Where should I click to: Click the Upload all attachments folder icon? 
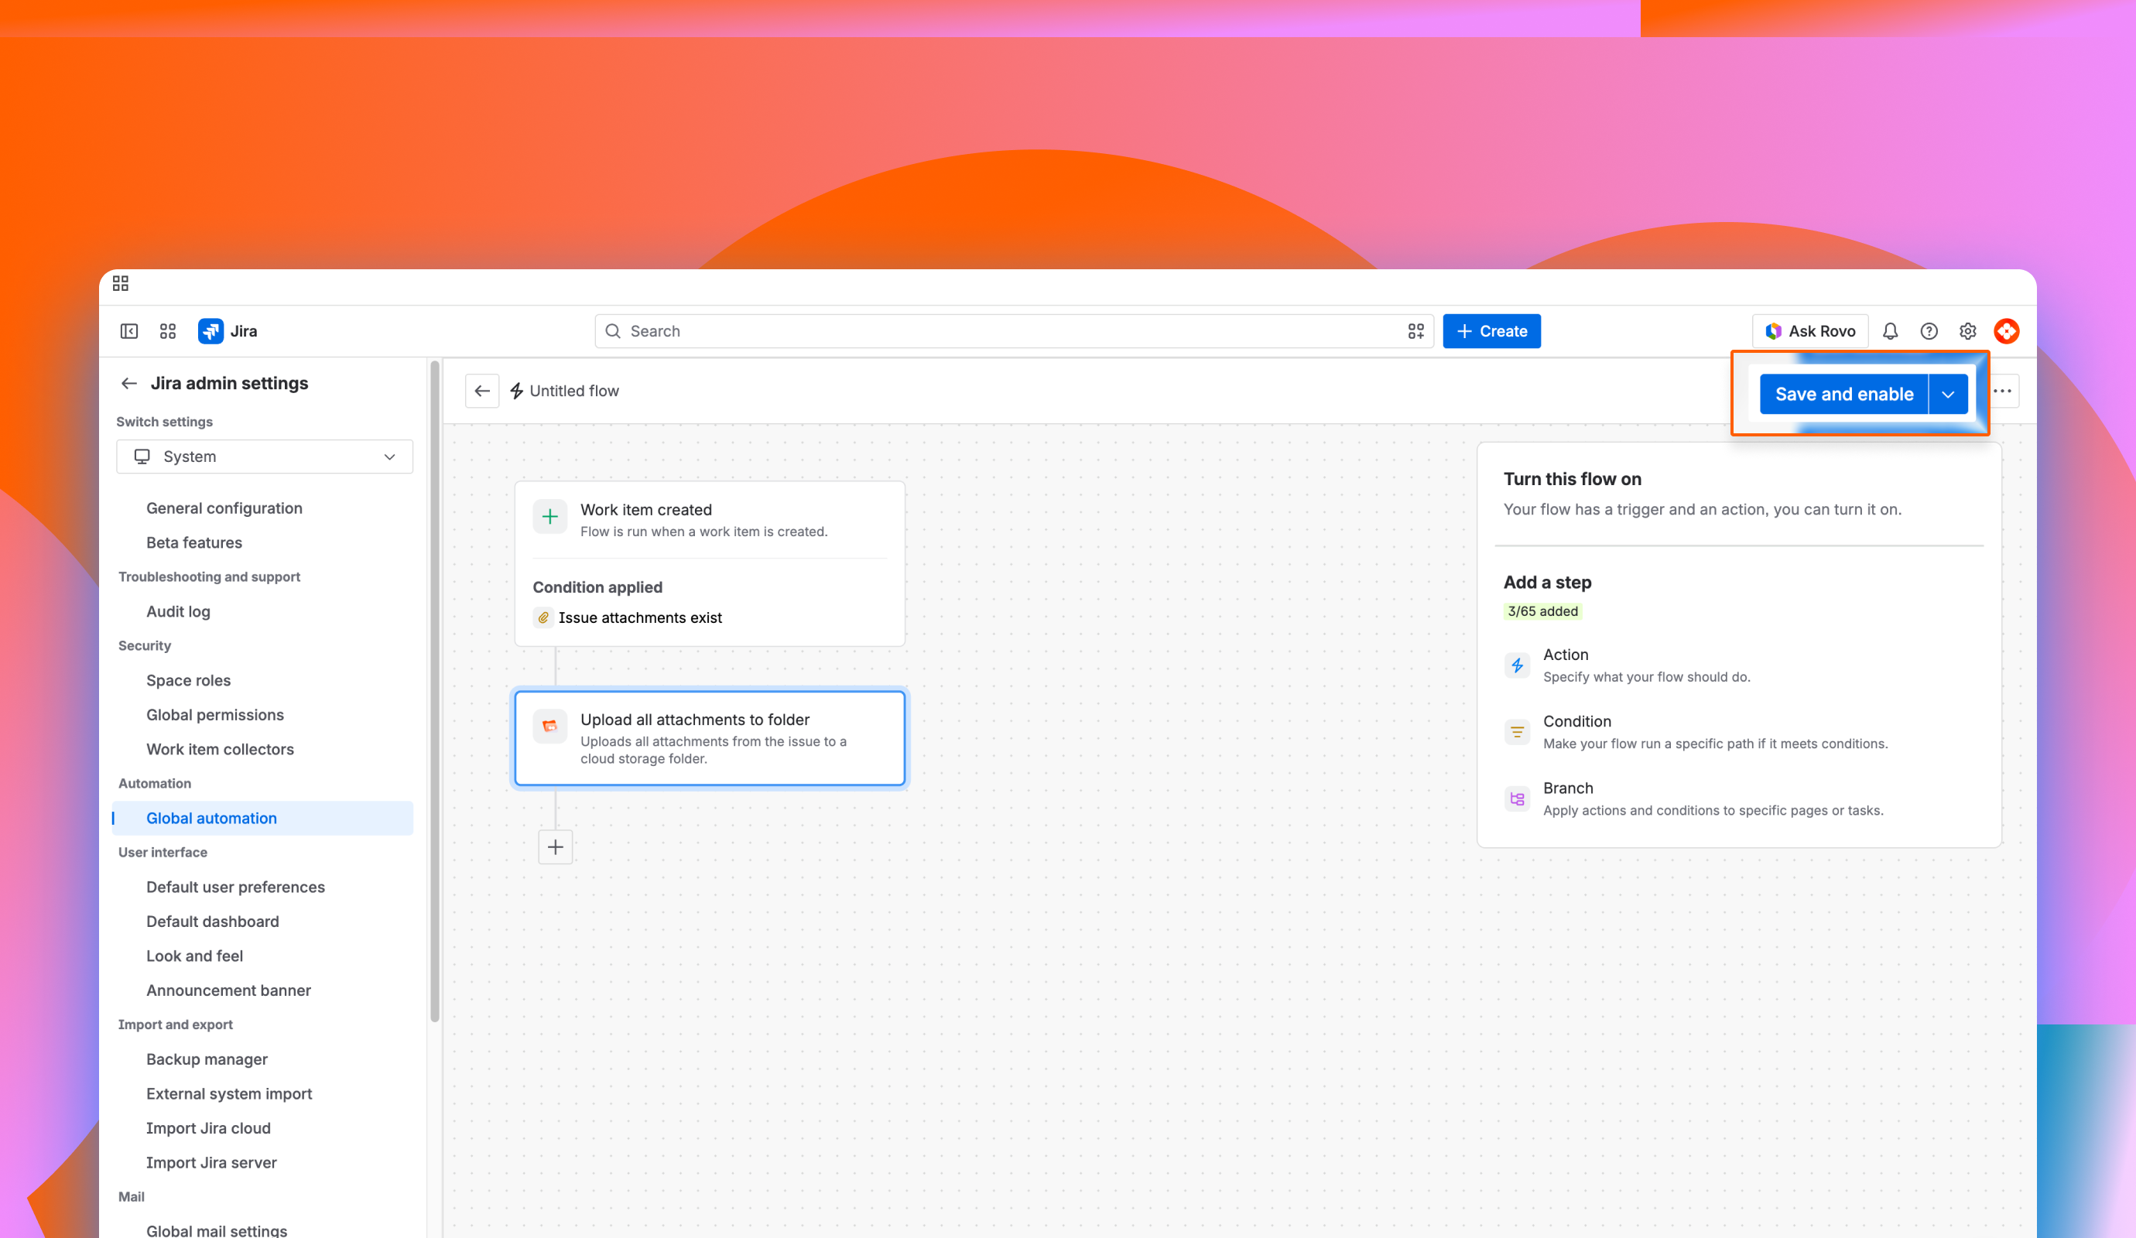pos(550,727)
